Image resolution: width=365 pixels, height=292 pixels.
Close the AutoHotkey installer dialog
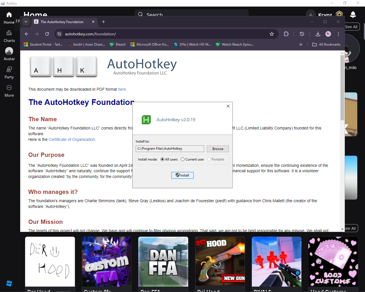228,106
